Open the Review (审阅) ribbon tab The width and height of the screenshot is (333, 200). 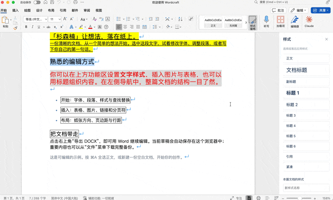click(87, 10)
